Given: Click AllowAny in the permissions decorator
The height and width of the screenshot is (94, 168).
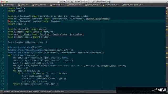Looking at the screenshot, I should 65,50.
